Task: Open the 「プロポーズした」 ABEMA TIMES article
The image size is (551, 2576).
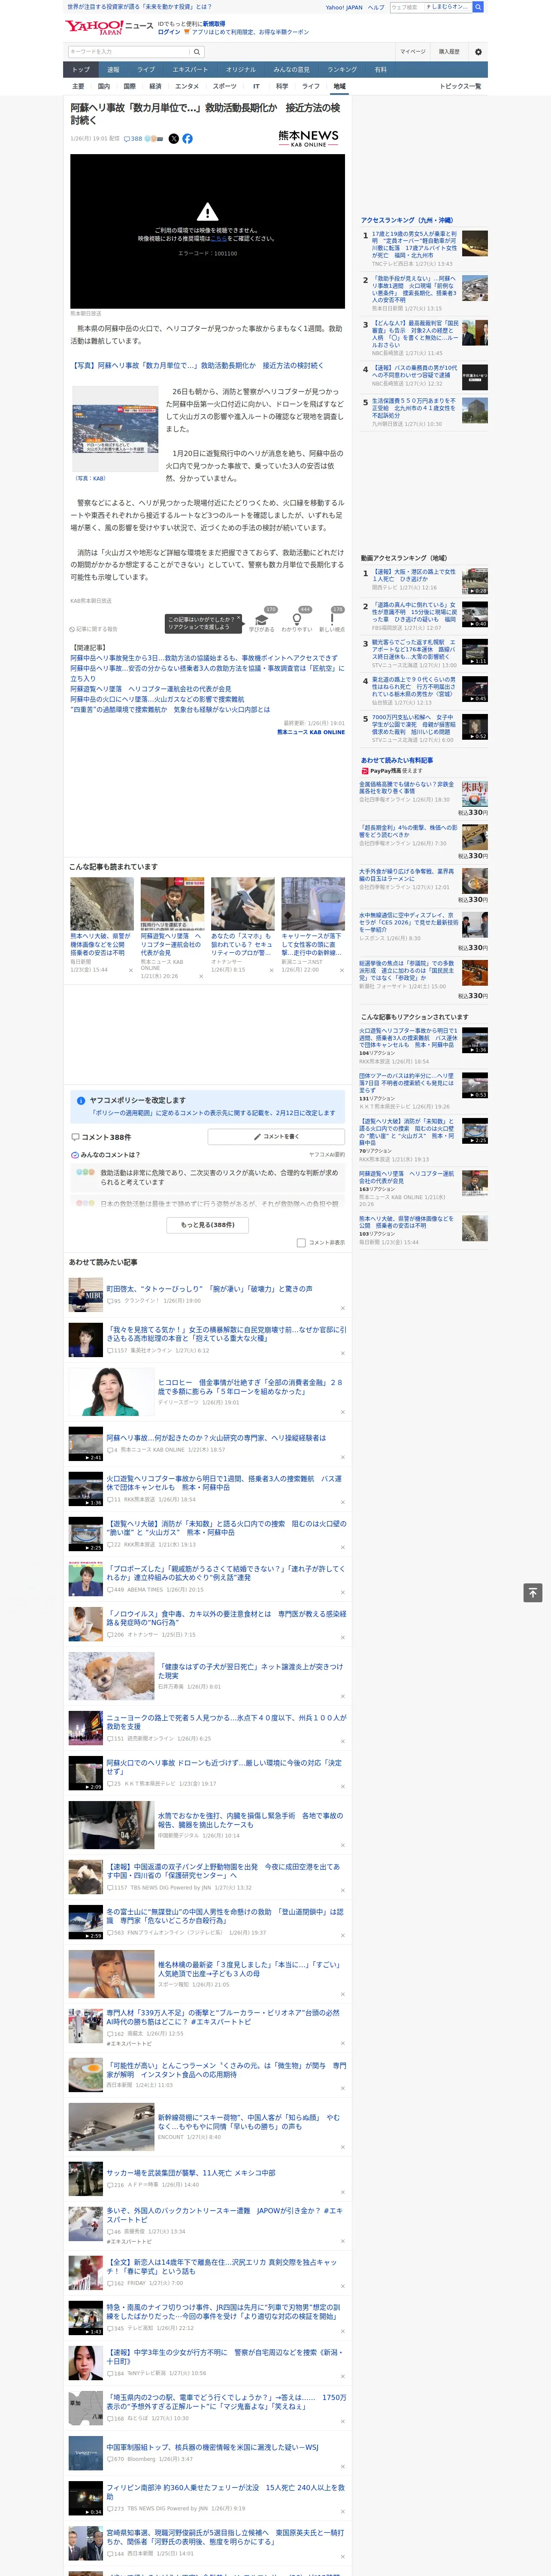Action: [226, 1574]
